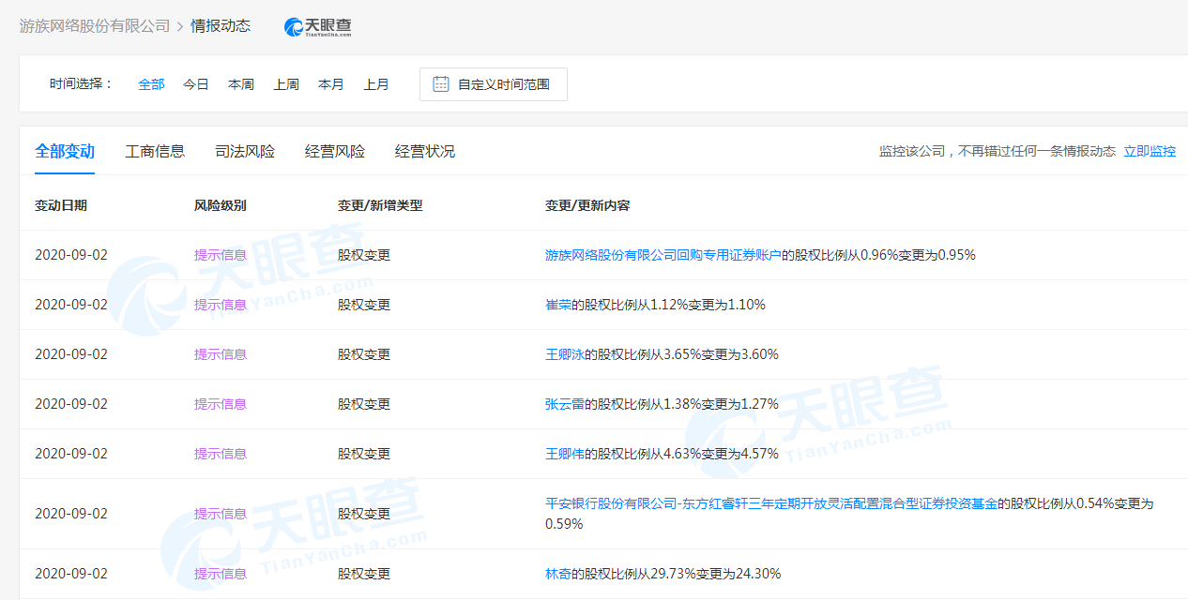Switch to 全部变动 tab

[x=65, y=151]
